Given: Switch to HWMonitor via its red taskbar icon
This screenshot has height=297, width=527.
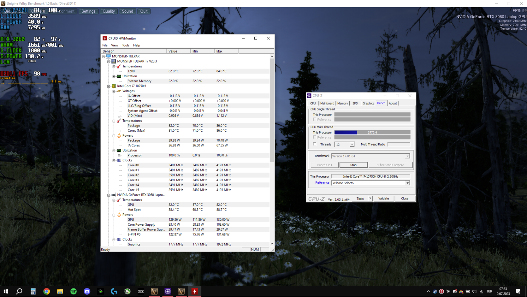Looking at the screenshot, I should (195, 291).
